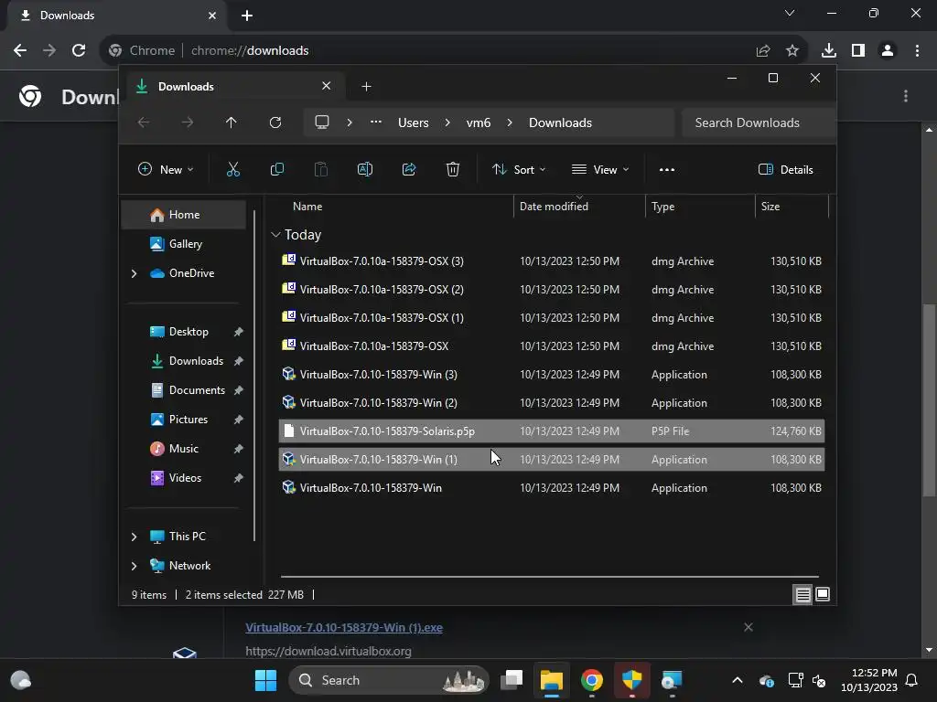The image size is (937, 702).
Task: Click the Chrome bookmark star icon
Action: [792, 51]
